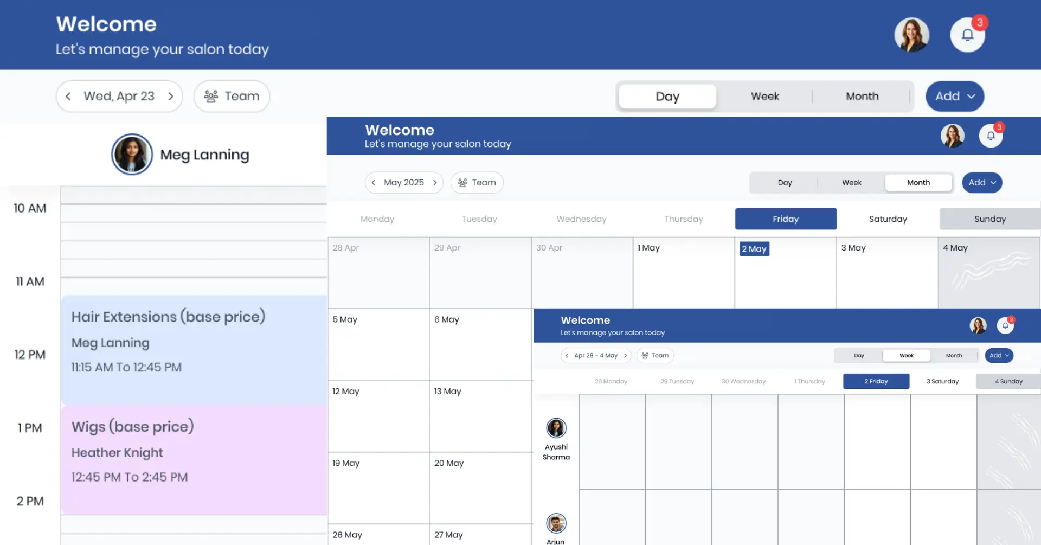Select the Friday column header in the month view
Viewport: 1041px width, 545px height.
pos(786,219)
